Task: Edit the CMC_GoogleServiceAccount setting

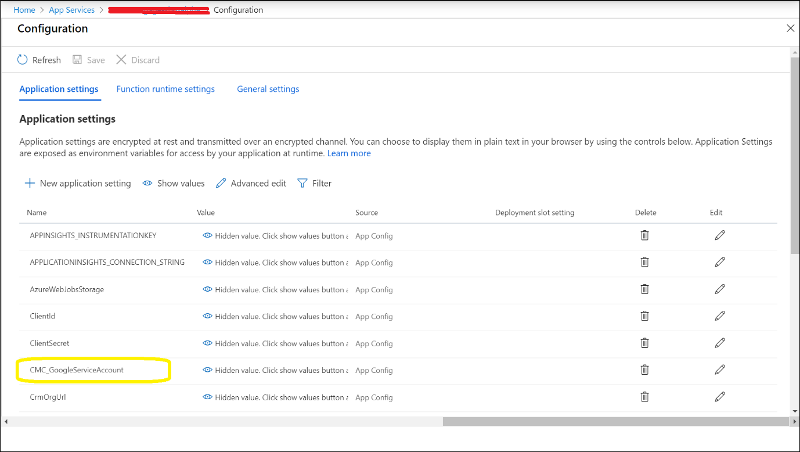Action: tap(720, 370)
